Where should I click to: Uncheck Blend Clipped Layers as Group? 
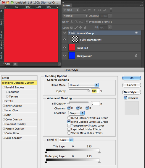click(x=69, y=122)
